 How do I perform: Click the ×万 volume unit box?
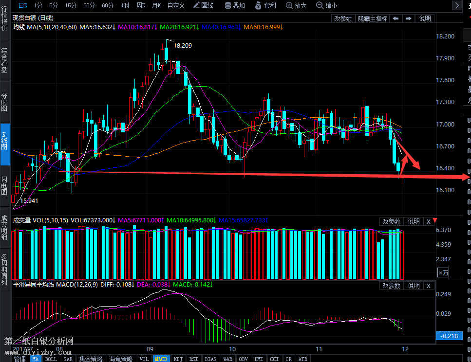coord(443,273)
